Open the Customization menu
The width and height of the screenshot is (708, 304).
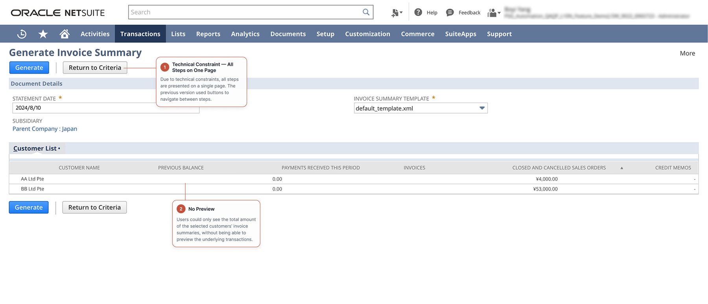(367, 34)
